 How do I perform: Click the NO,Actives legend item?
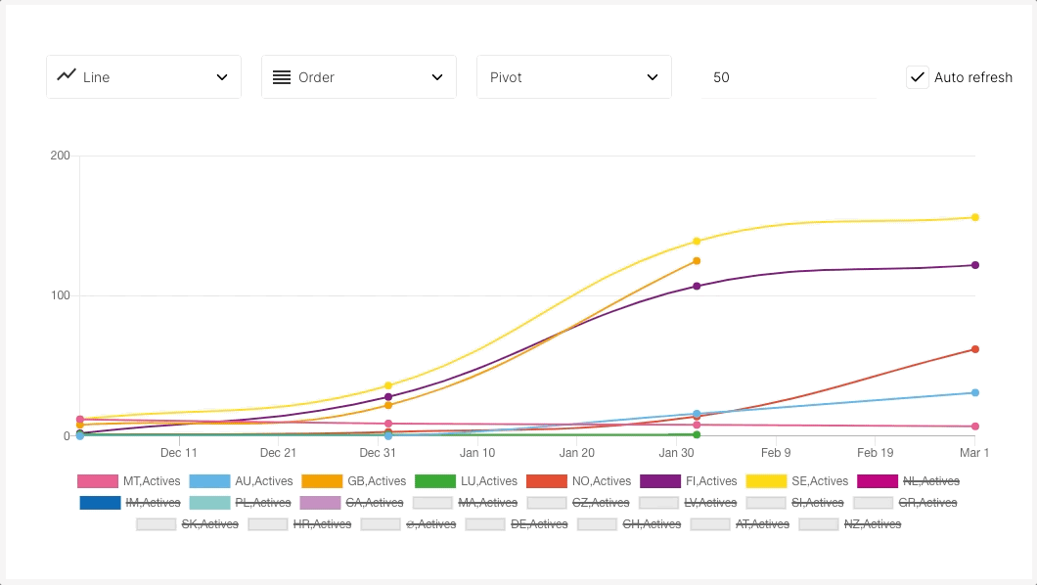601,481
